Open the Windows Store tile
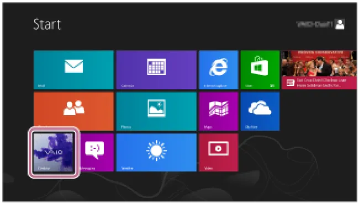This screenshot has width=359, height=204. click(x=260, y=69)
